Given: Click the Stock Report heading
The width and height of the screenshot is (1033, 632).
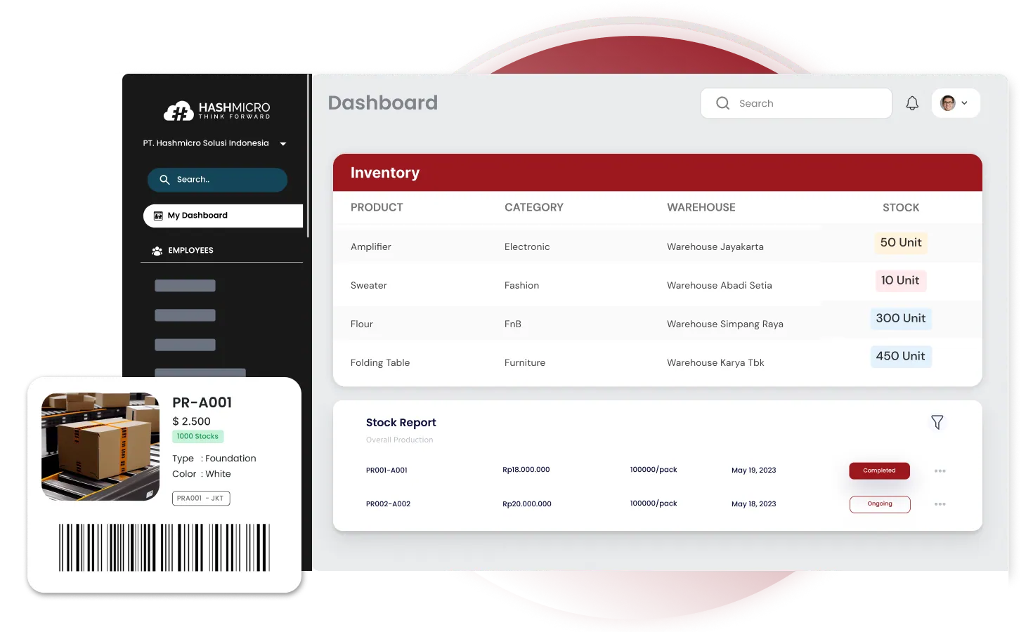Looking at the screenshot, I should tap(401, 422).
